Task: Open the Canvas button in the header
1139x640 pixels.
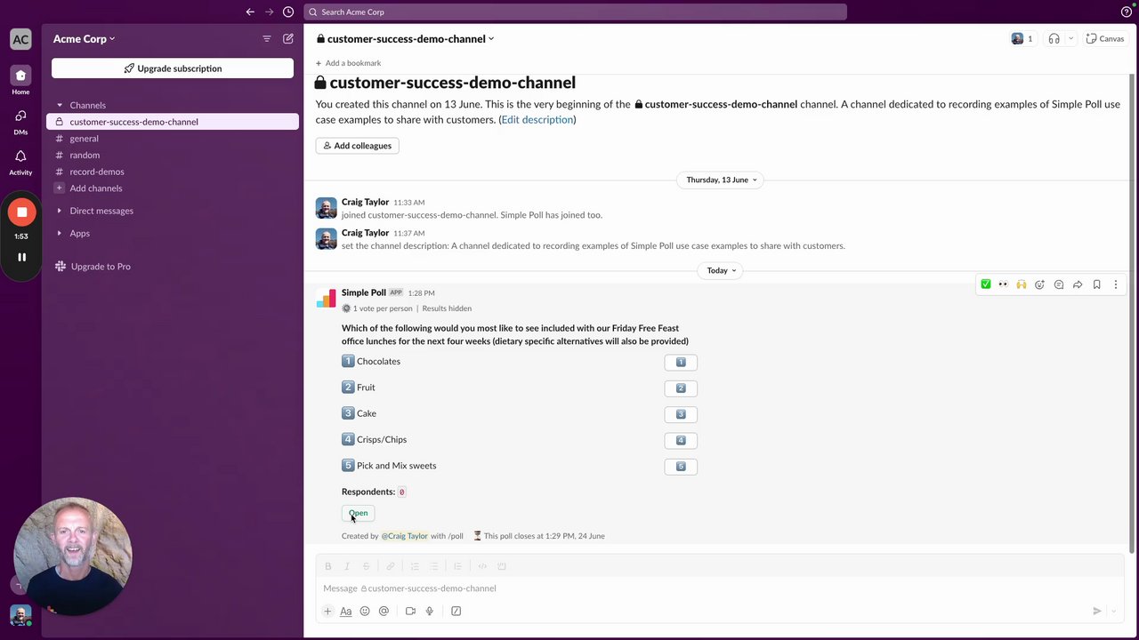Action: point(1105,38)
